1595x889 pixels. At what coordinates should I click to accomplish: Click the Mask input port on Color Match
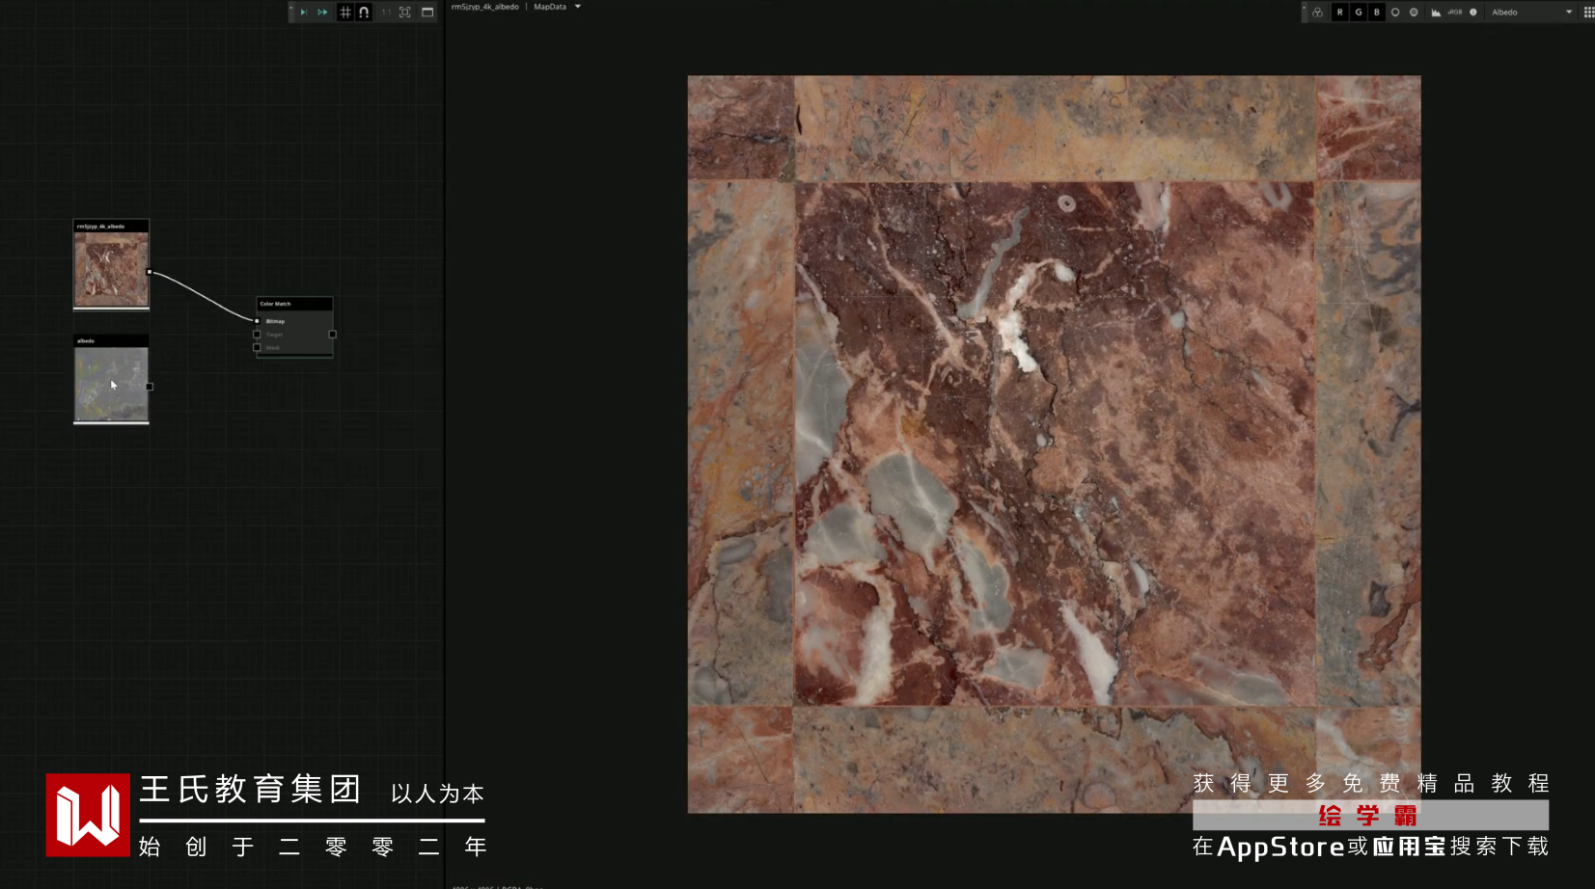point(257,347)
